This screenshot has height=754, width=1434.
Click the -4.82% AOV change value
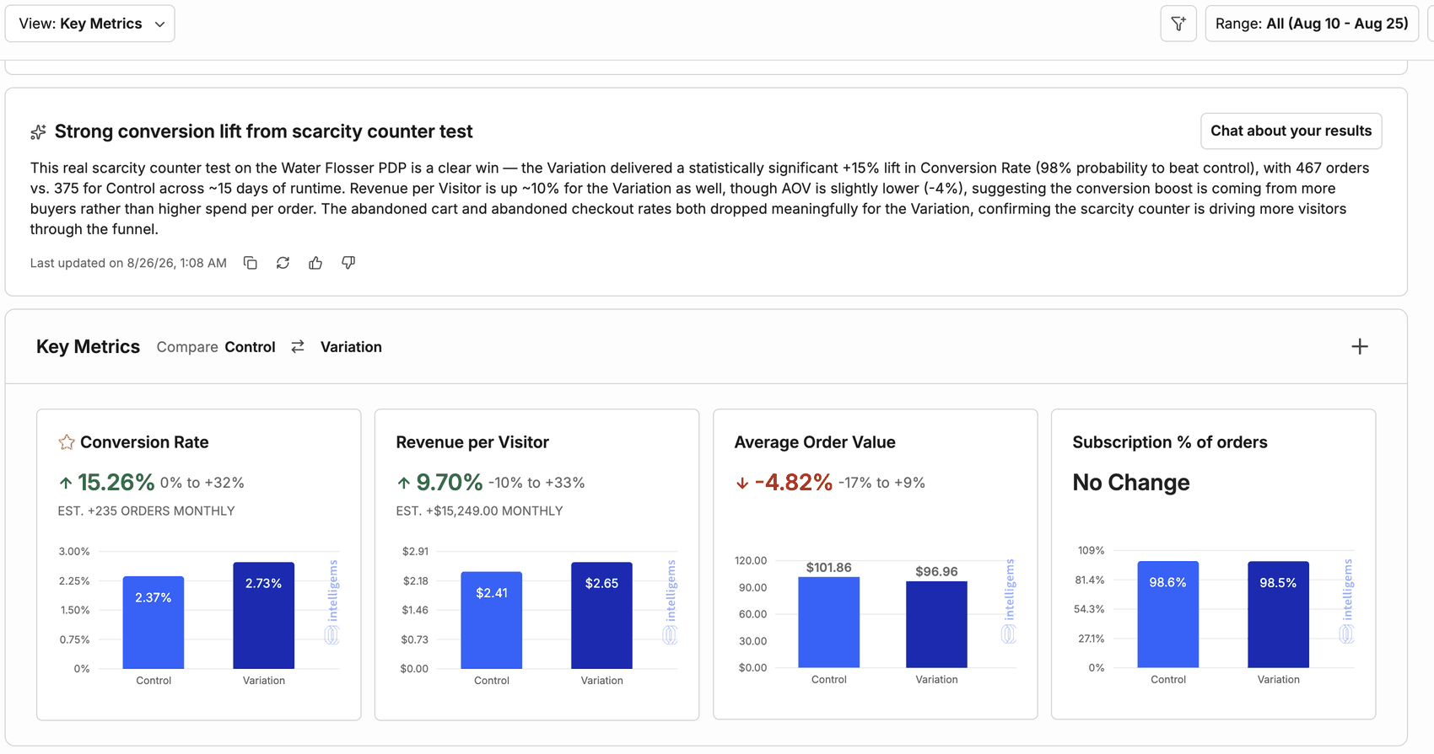point(794,483)
